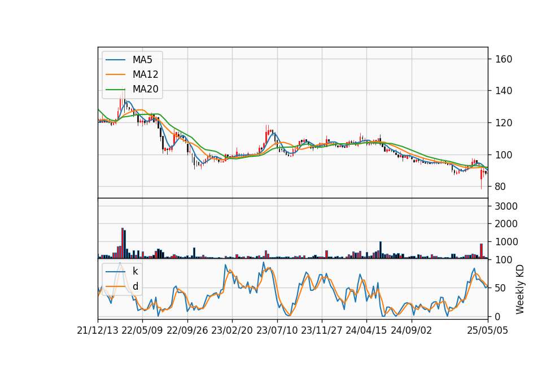
Task: Click the d legend label in KD panel
Action: coord(135,286)
